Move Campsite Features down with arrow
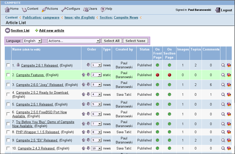The height and width of the screenshot is (154, 235). [x=88, y=75]
